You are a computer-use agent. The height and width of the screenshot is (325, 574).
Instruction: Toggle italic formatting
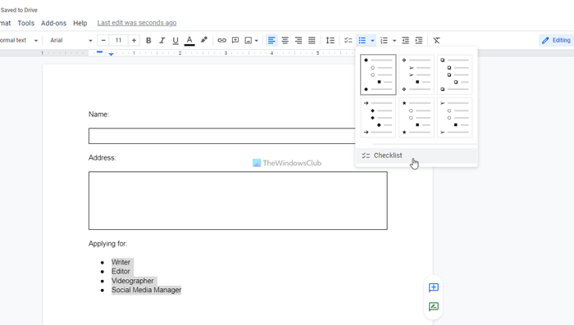pos(162,41)
